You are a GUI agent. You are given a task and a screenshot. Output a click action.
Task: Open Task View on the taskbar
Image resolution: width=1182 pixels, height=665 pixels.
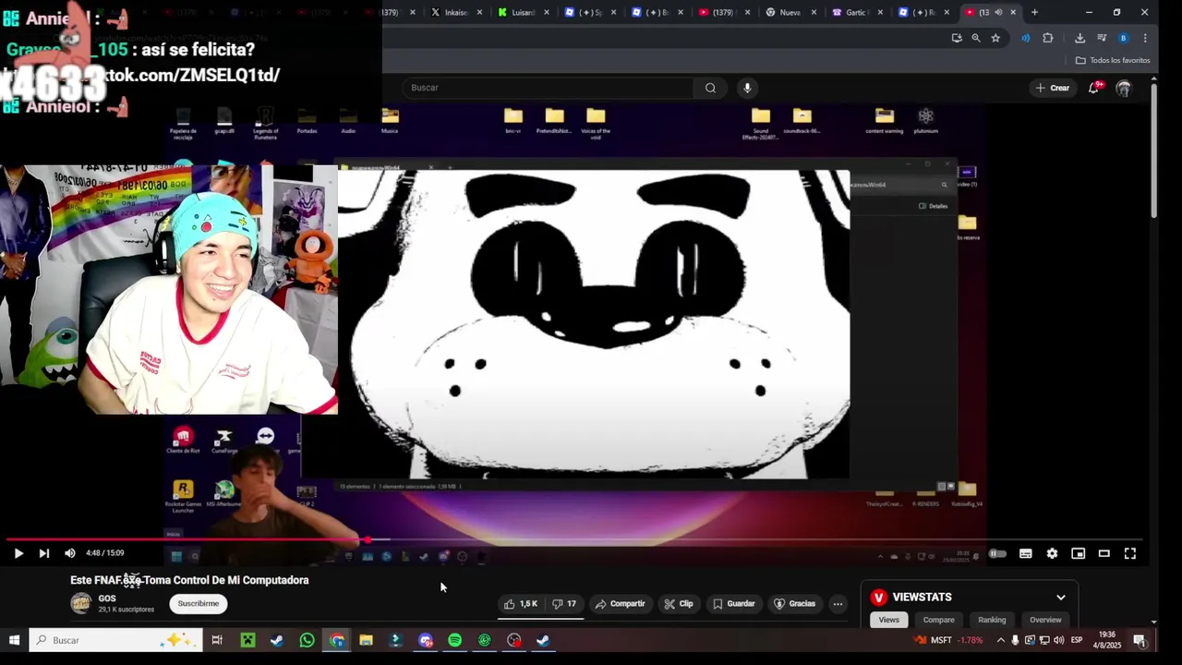pos(217,640)
